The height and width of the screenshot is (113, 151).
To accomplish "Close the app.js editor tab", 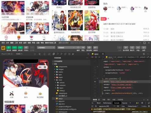I will (x=103, y=54).
